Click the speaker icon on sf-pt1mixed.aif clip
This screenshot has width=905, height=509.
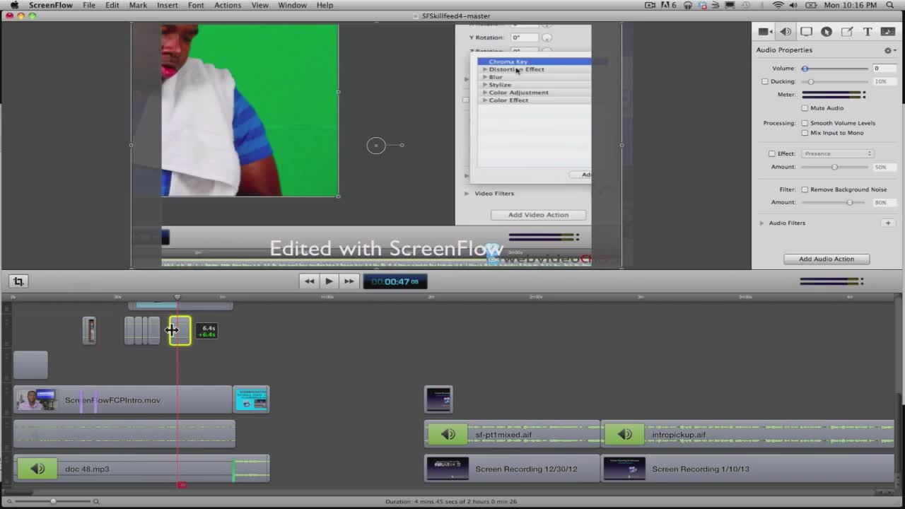448,435
